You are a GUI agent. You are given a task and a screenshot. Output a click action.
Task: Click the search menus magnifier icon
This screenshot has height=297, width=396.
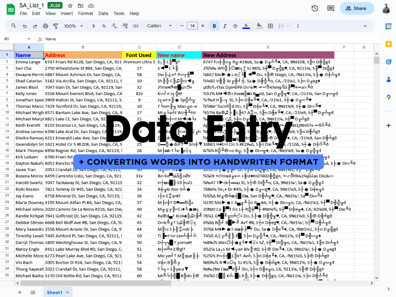click(x=13, y=26)
